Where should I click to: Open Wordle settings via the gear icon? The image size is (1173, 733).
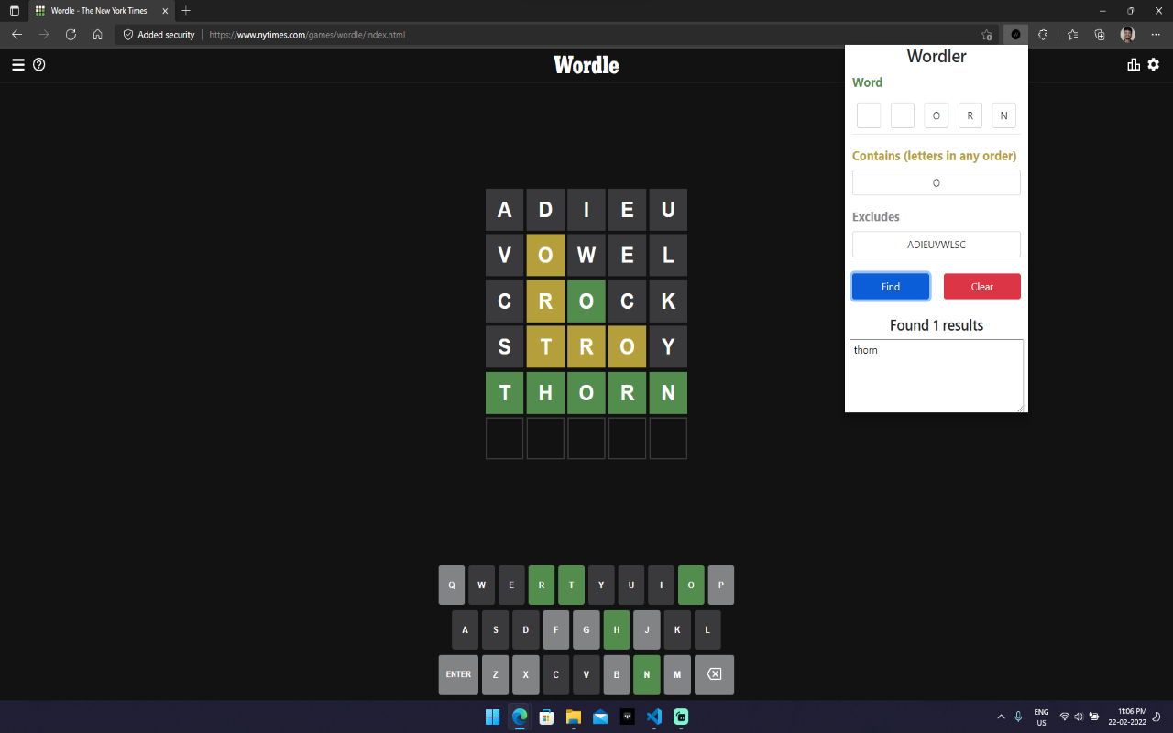[x=1153, y=64]
